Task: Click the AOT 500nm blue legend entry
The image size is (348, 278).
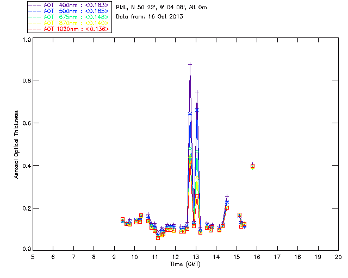Action: 69,11
